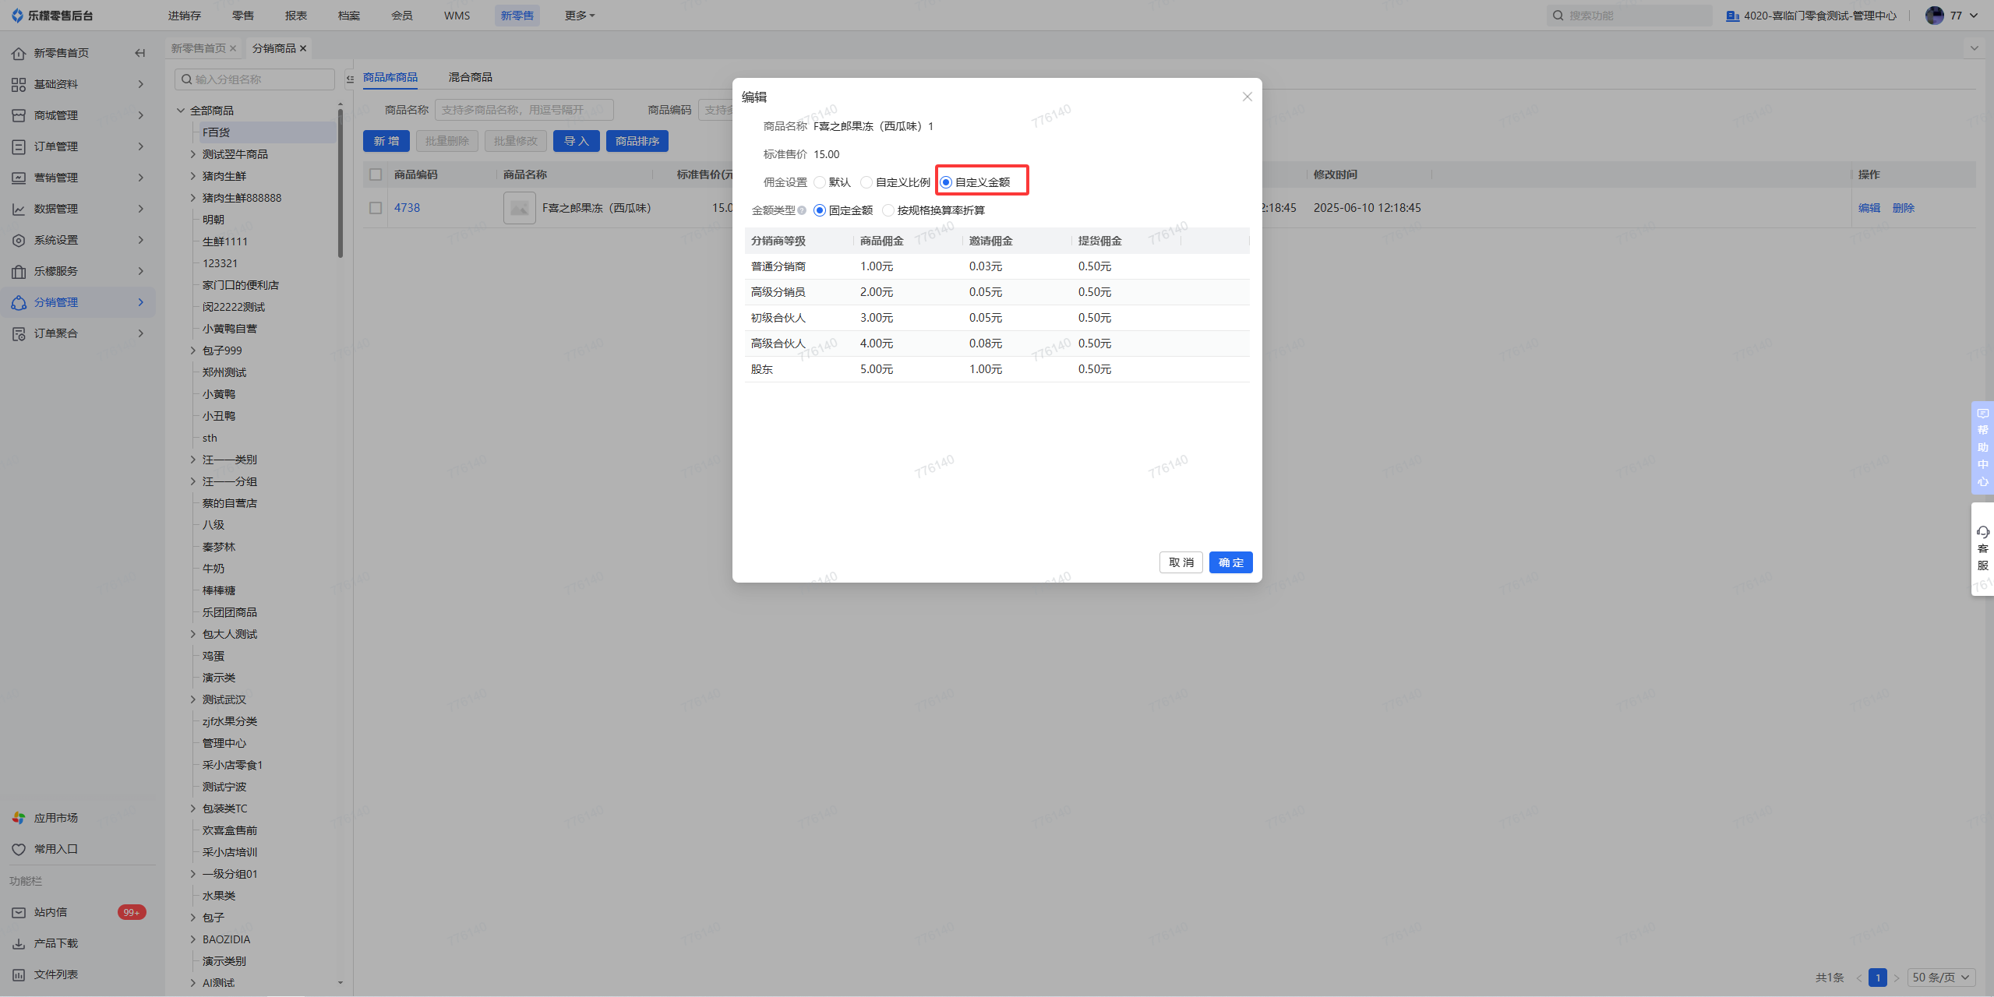Click the product code link 4738

click(x=407, y=208)
